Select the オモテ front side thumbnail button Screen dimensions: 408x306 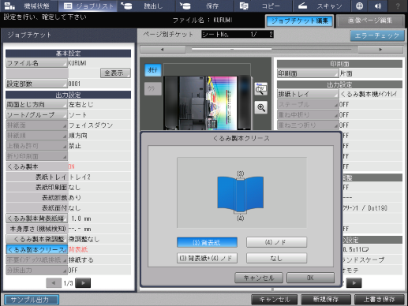point(153,70)
